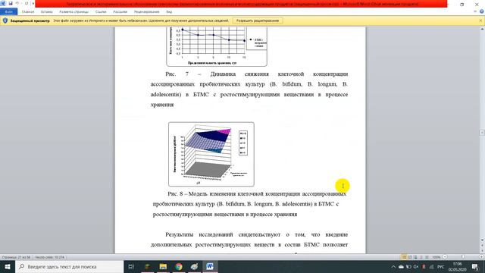Show hidden system tray icons
The width and height of the screenshot is (485, 273).
tap(393, 267)
